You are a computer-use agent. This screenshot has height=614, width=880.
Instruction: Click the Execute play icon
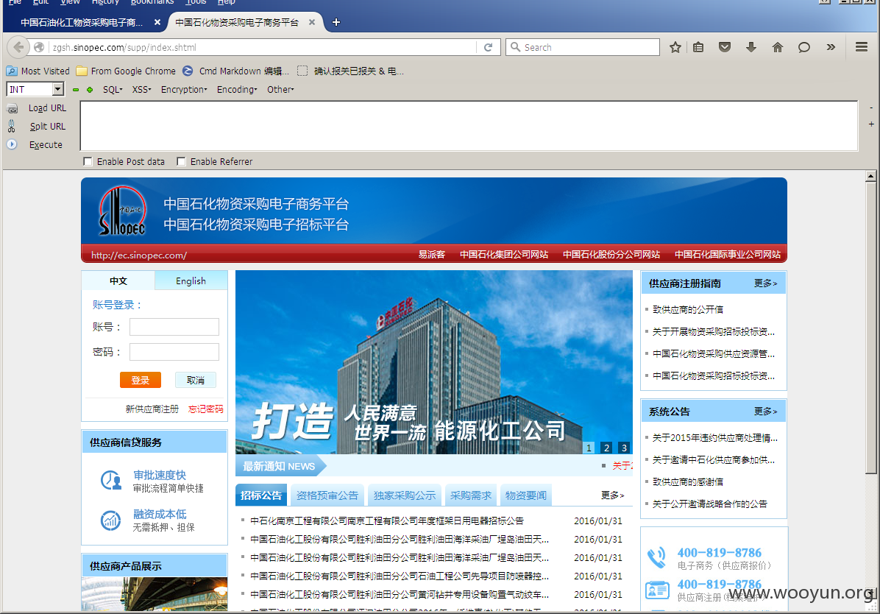(12, 144)
